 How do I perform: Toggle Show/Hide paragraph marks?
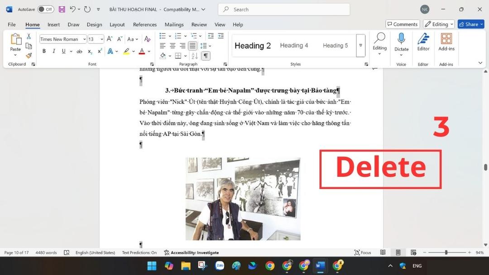pos(206,56)
